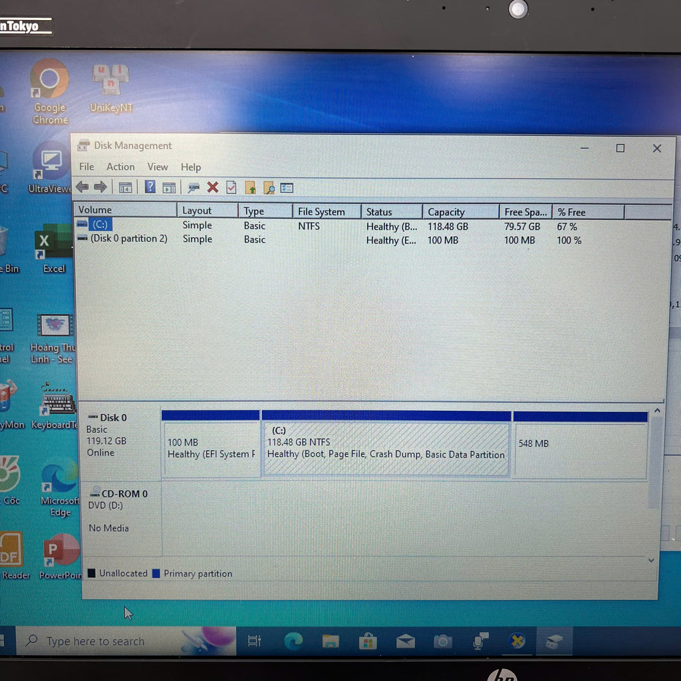Select the Disk 0 partition 2 row
Viewport: 681px width, 681px height.
click(x=128, y=239)
